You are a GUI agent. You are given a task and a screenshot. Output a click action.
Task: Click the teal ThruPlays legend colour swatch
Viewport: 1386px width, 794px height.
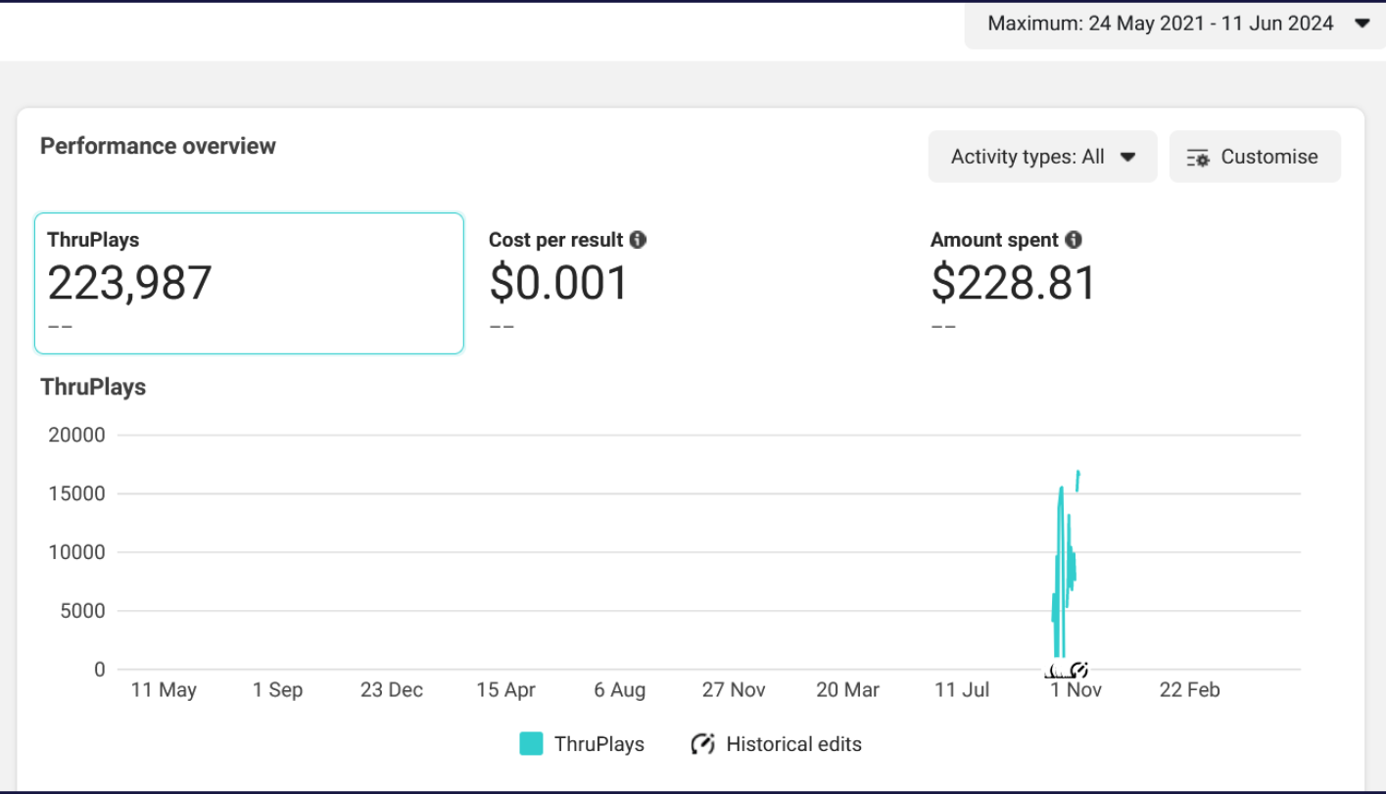click(x=531, y=744)
